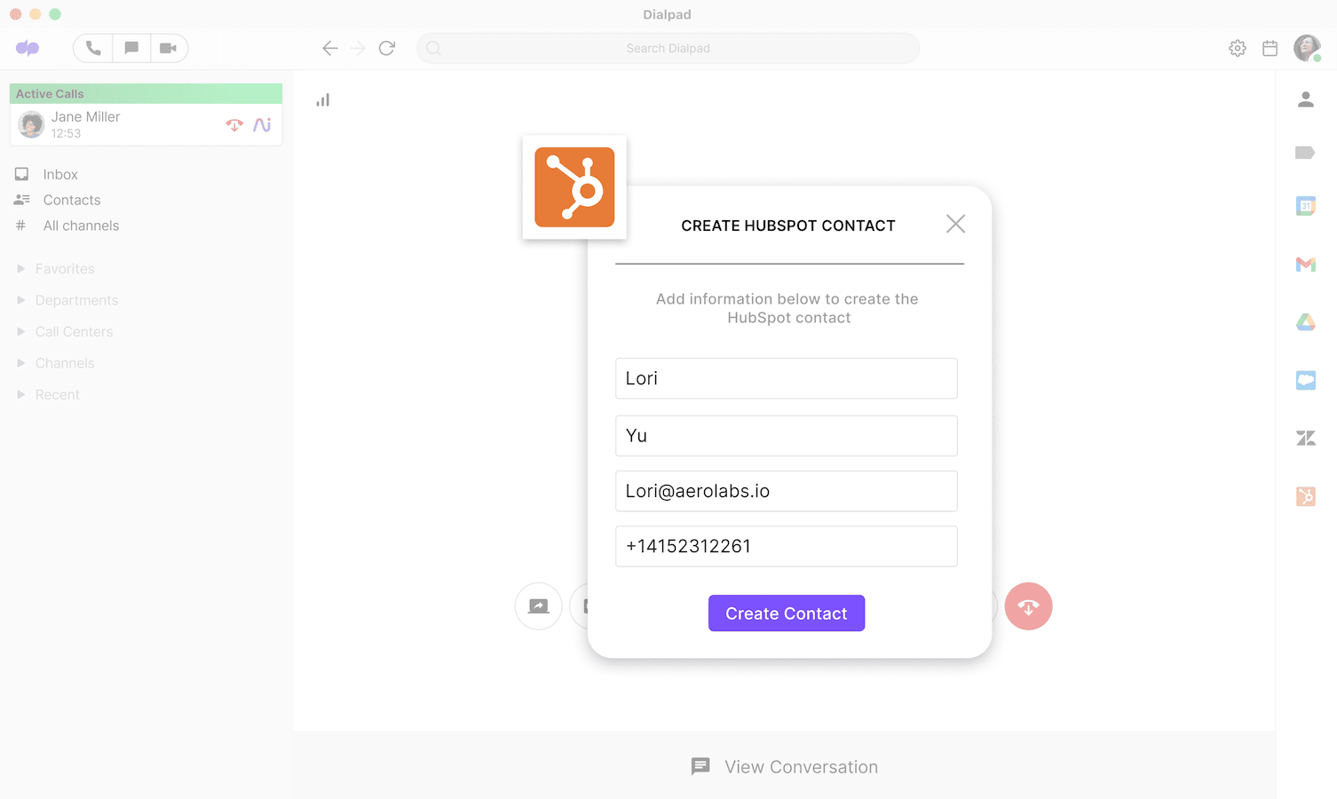Expand the Departments list
The image size is (1337, 799).
click(76, 300)
